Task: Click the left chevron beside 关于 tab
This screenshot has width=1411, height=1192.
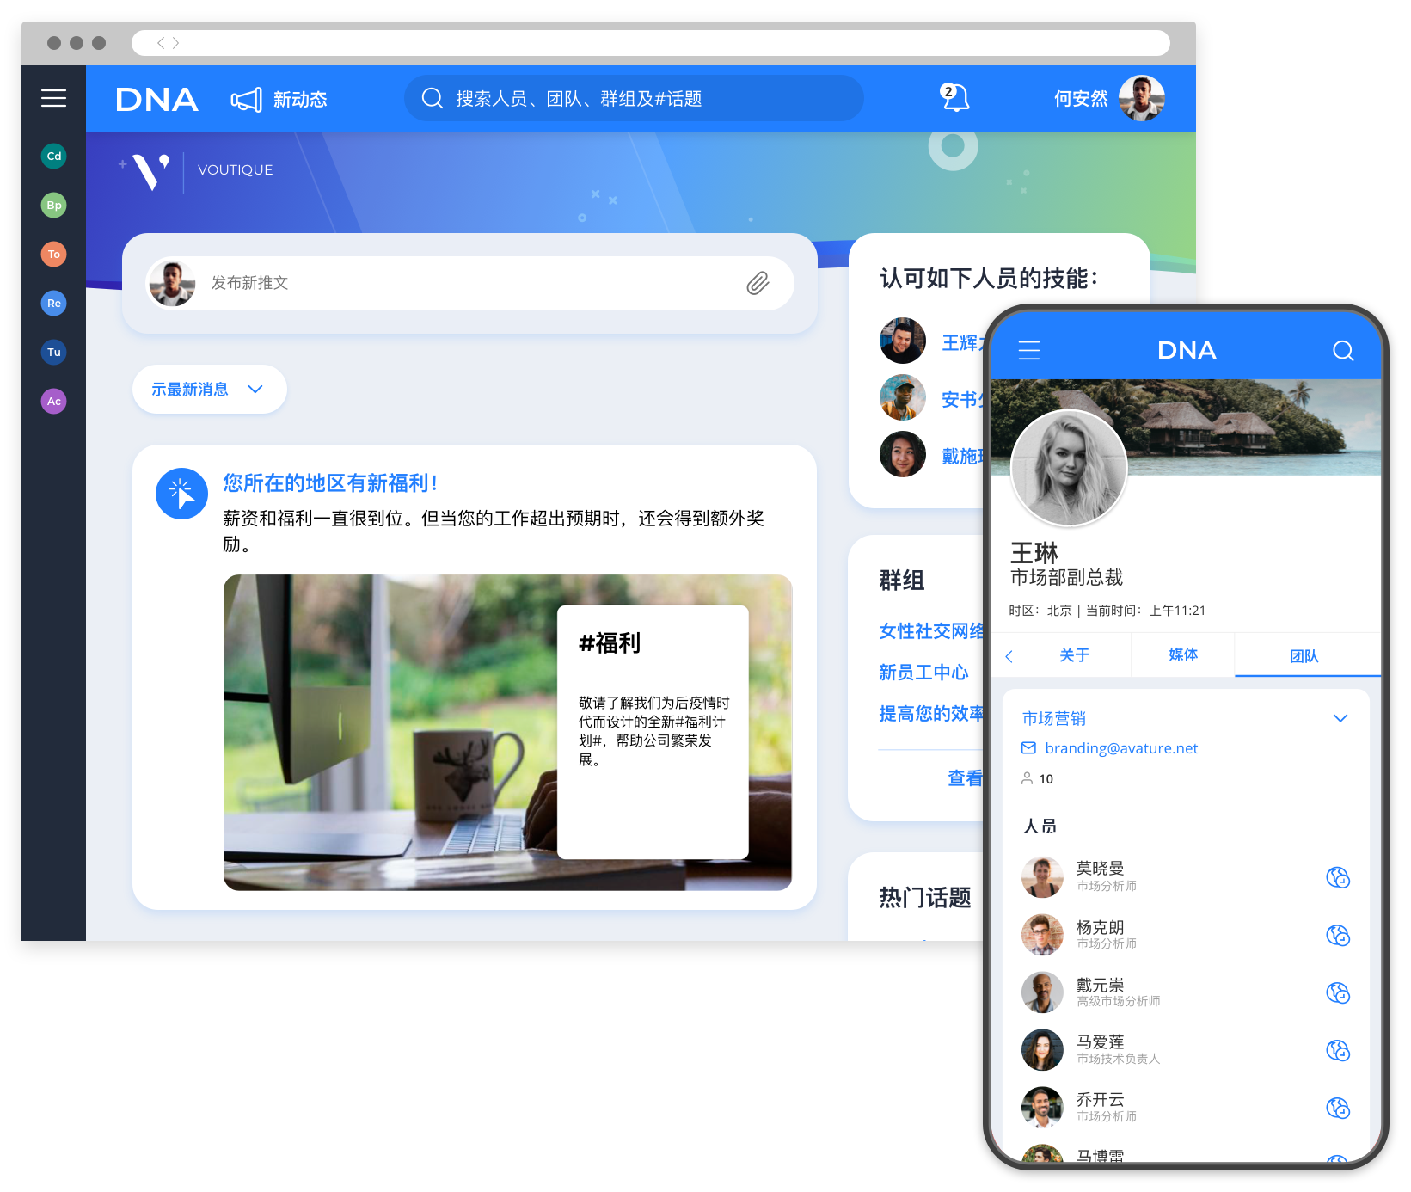Action: click(x=1009, y=656)
